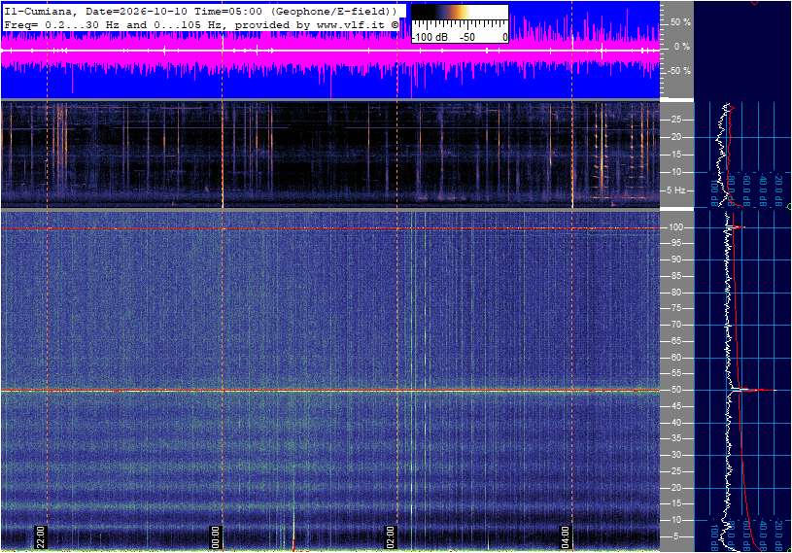The height and width of the screenshot is (553, 792).
Task: Click the '75' Hz frequency axis label
Action: pyautogui.click(x=676, y=308)
